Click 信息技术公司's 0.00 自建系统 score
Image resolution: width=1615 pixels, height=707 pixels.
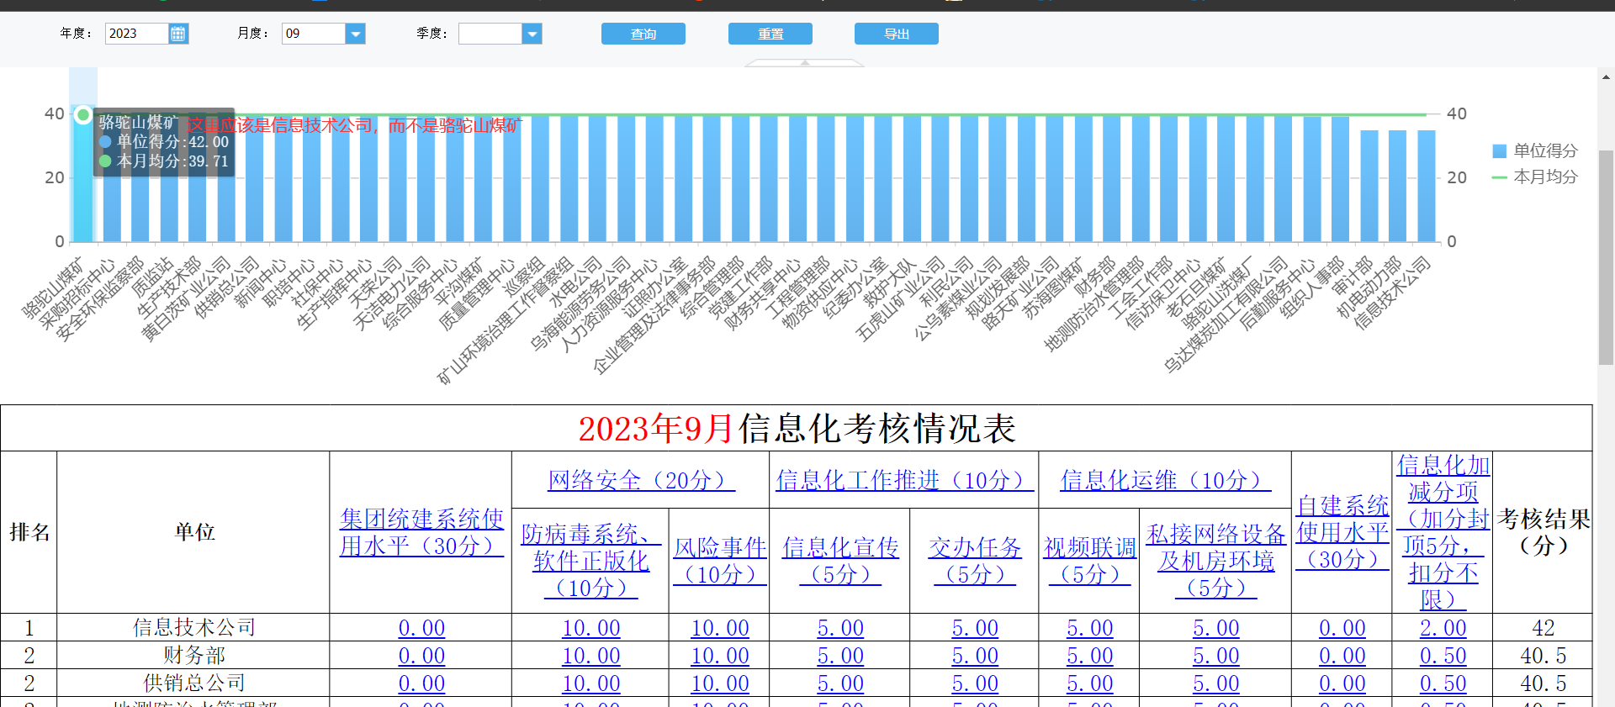coord(1342,628)
